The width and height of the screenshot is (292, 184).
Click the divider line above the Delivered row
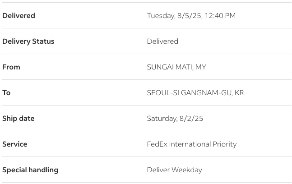pos(146,3)
